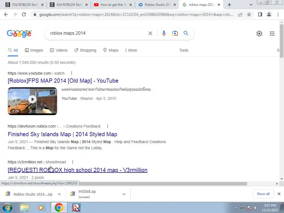Open the tab search dropdown
The height and width of the screenshot is (213, 284).
251,5
